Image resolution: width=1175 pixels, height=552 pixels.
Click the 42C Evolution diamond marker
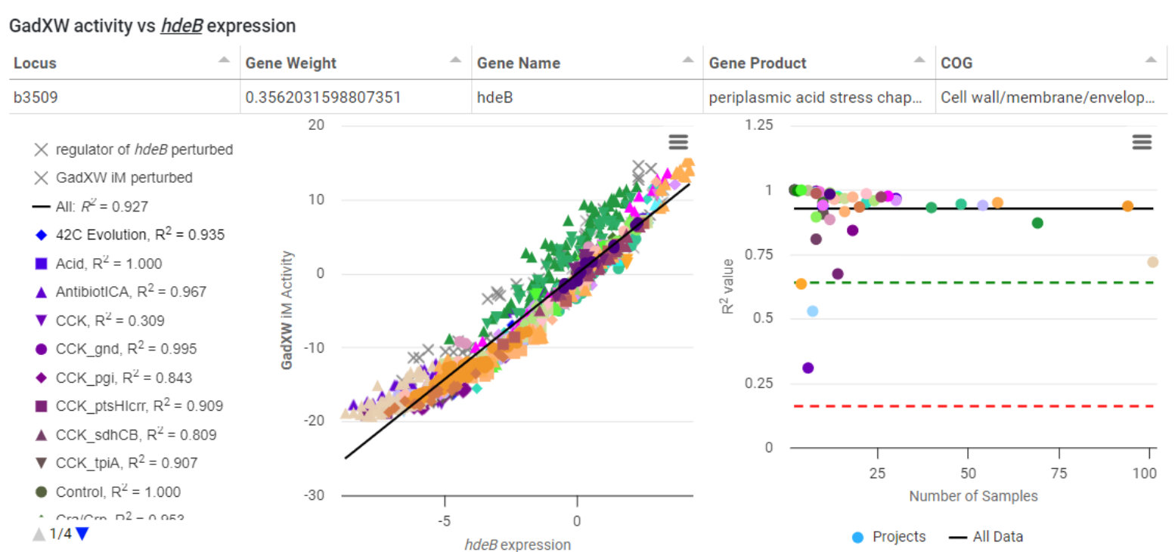point(42,235)
